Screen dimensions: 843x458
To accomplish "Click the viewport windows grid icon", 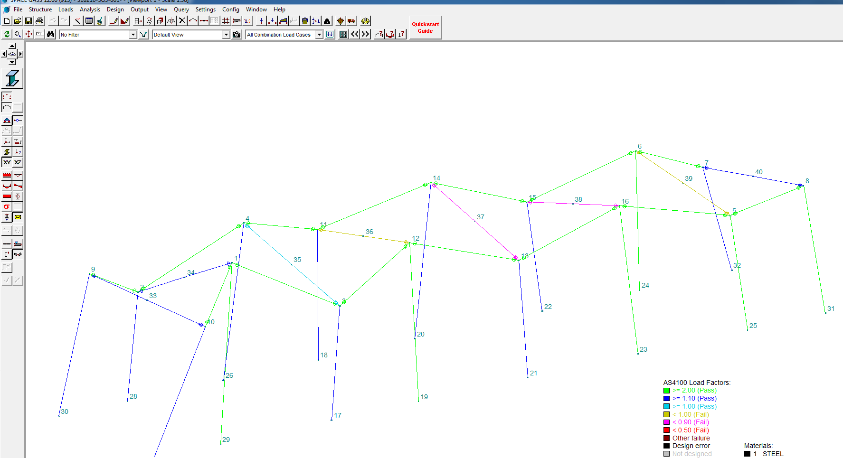I will (x=343, y=34).
